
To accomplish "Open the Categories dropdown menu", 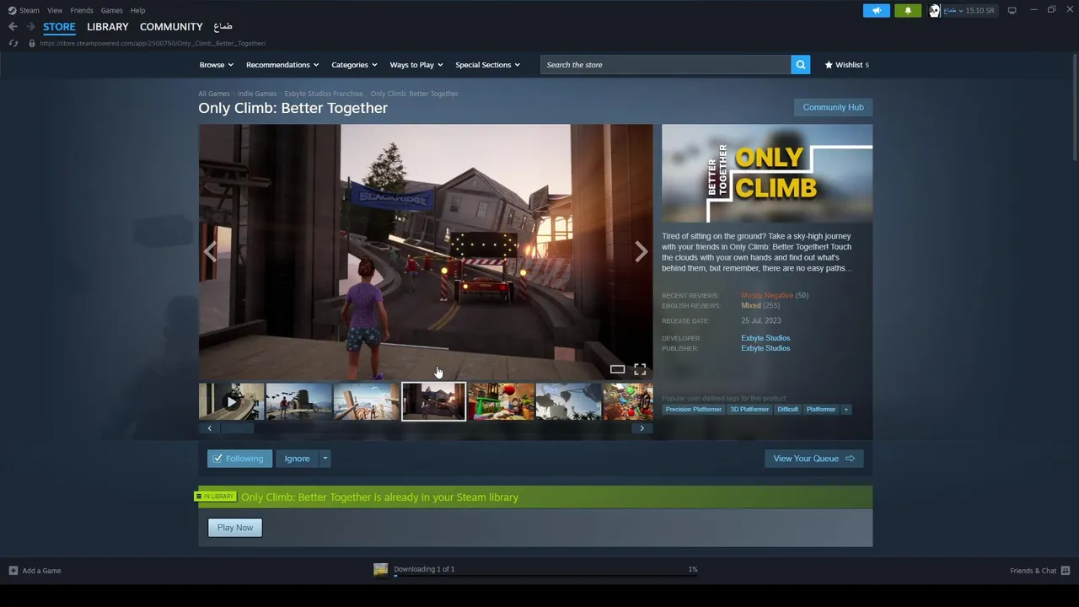I will (x=354, y=65).
